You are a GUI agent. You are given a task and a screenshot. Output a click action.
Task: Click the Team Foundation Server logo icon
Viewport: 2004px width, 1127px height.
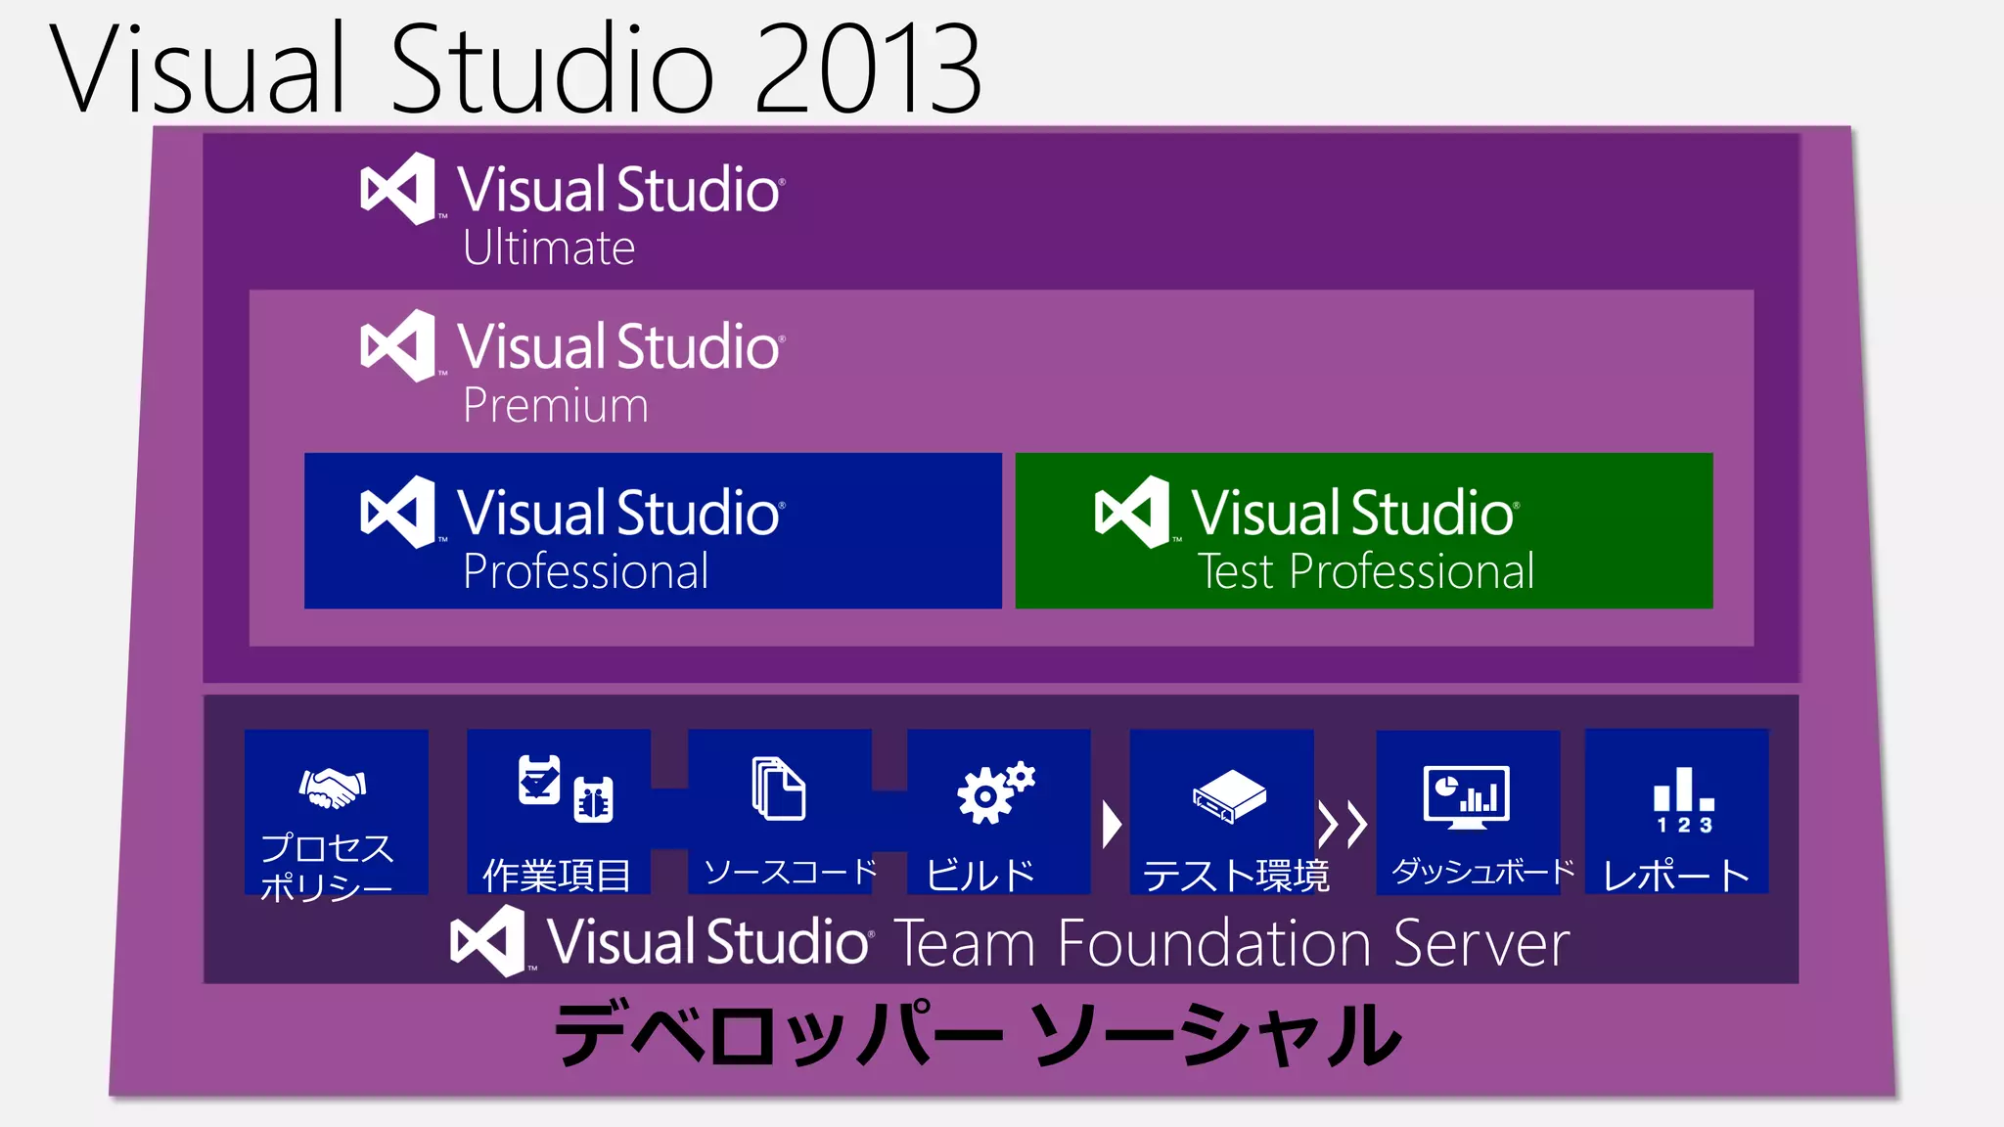[487, 941]
